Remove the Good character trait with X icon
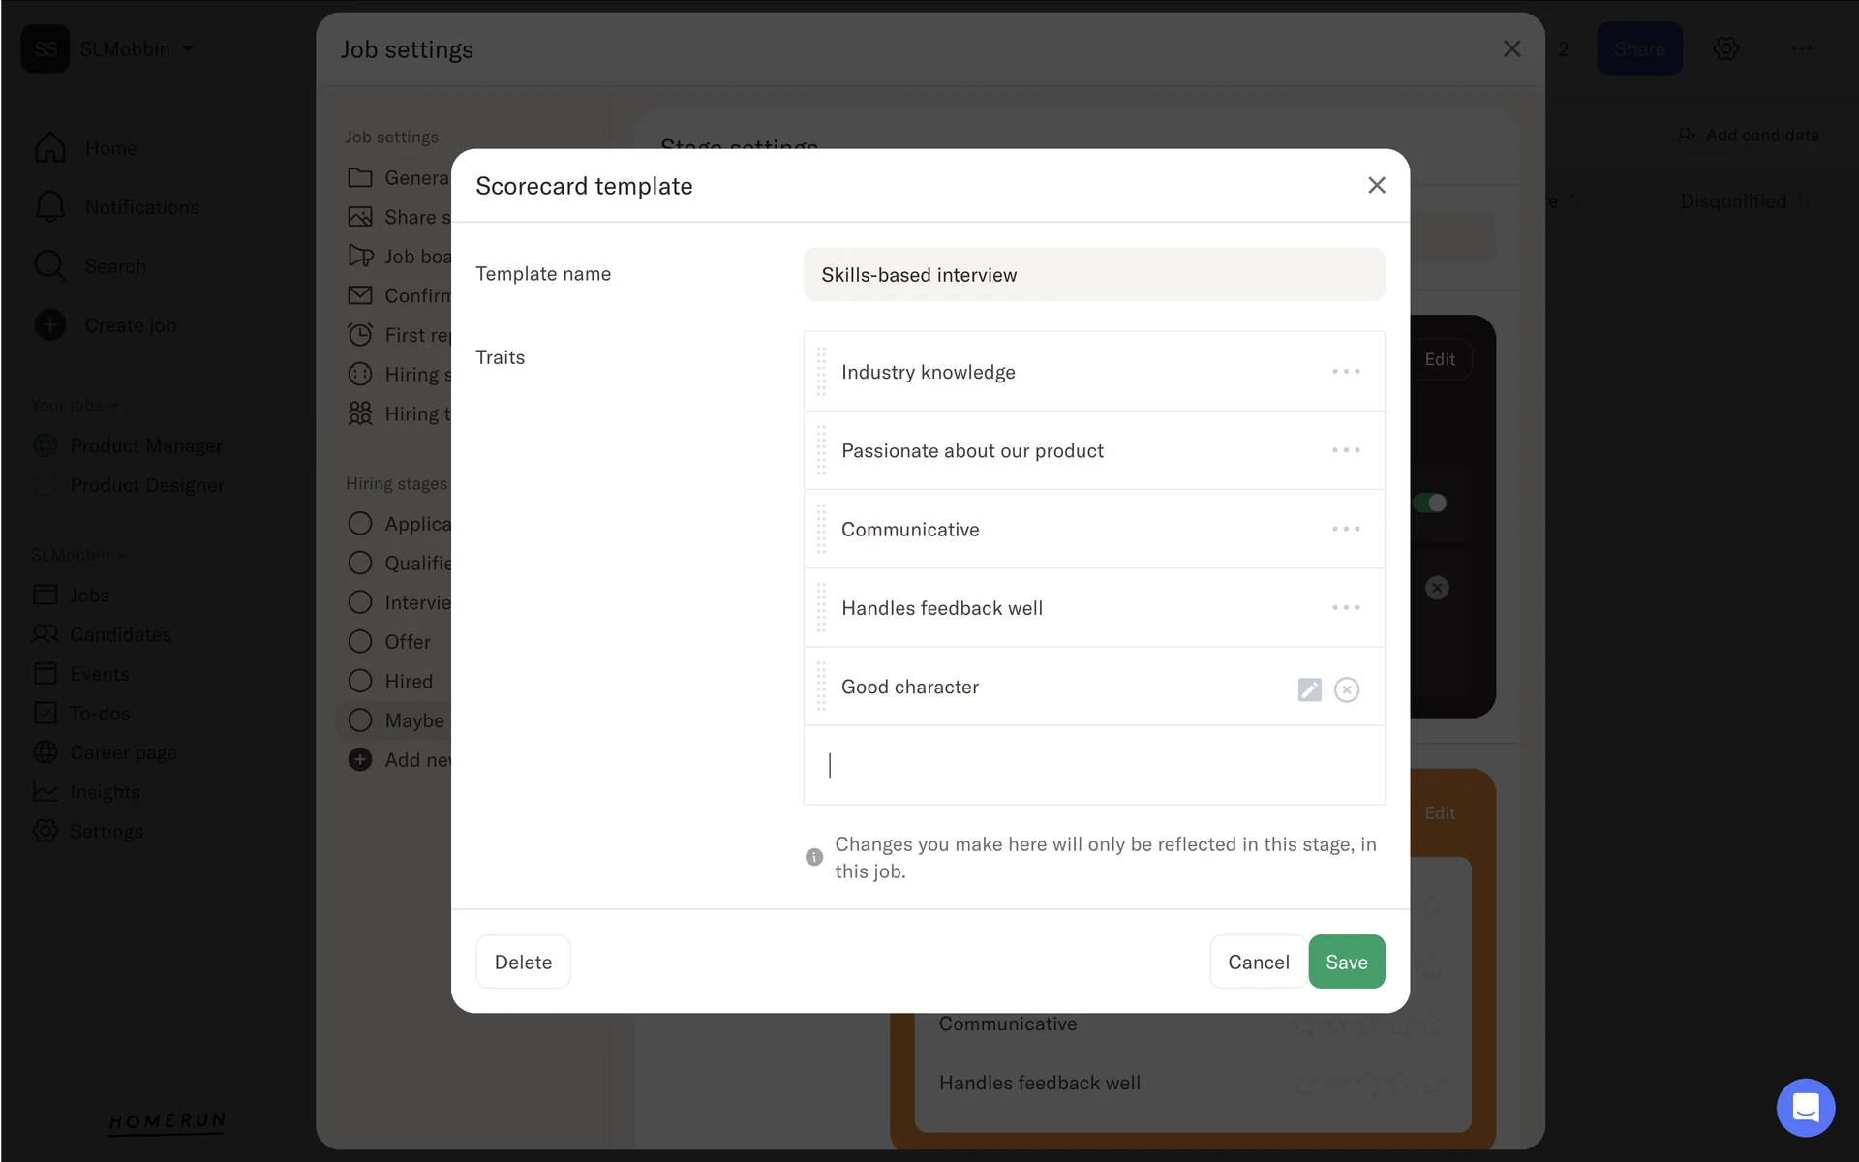Viewport: 1859px width, 1162px height. tap(1346, 689)
